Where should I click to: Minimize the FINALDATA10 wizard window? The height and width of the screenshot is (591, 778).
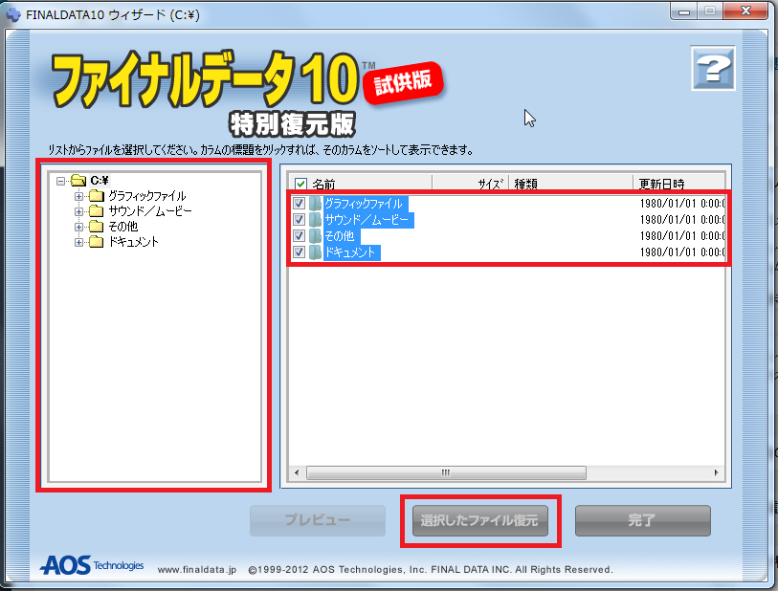coord(684,11)
